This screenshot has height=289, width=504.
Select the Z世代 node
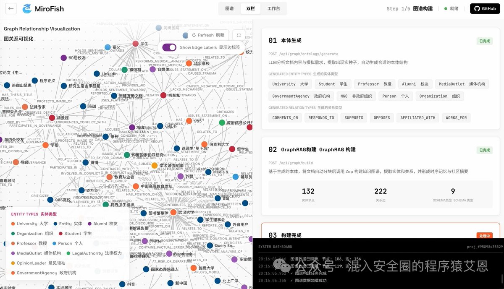pos(81,190)
